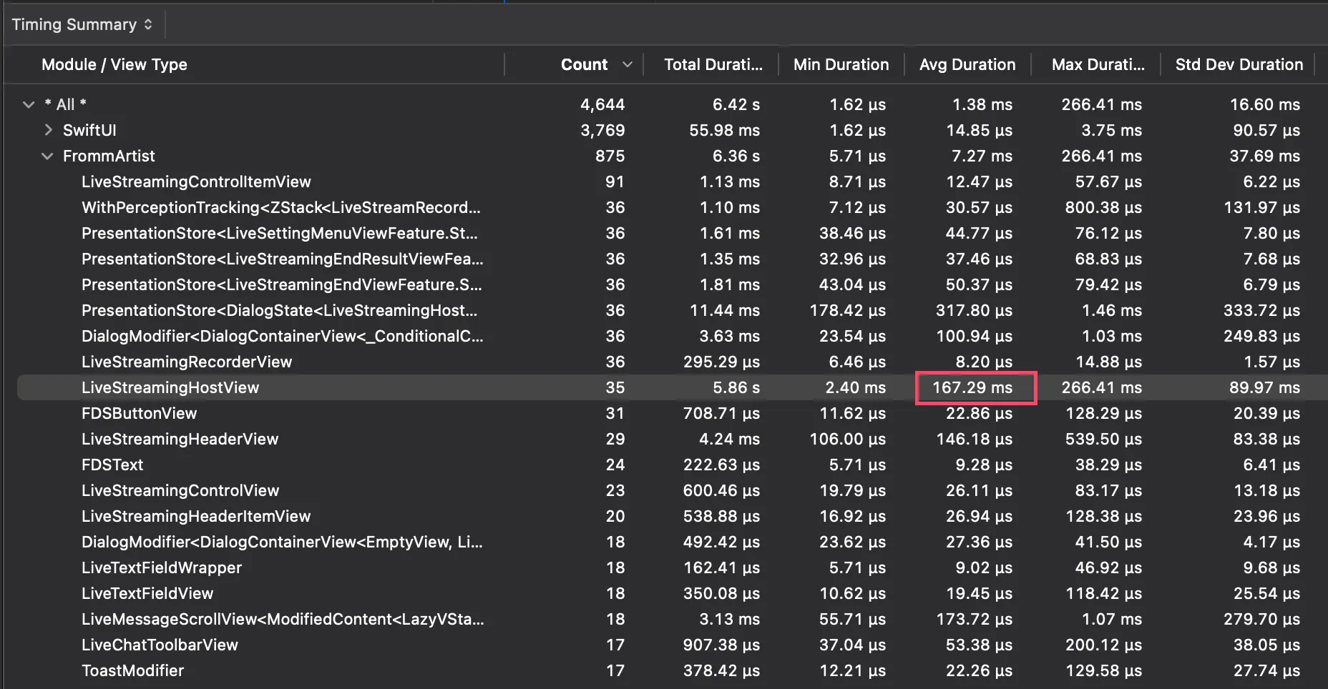This screenshot has height=689, width=1328.
Task: Click the 55.98 ms total of SwiftUI
Action: tap(725, 130)
